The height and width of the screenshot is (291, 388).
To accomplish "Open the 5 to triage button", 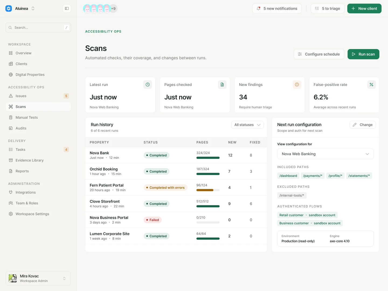I will click(x=328, y=9).
